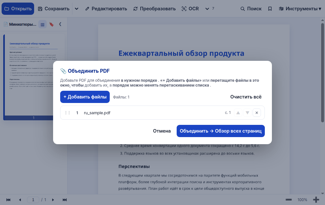Move ru_sample.pdf down with arrow
Image resolution: width=325 pixels, height=205 pixels.
[247, 113]
